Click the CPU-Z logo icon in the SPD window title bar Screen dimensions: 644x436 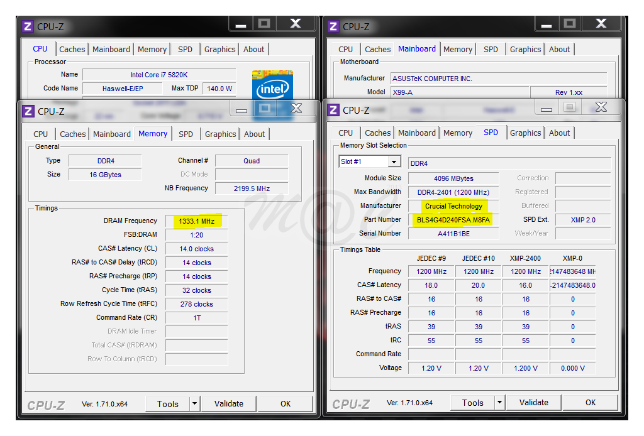tap(333, 110)
